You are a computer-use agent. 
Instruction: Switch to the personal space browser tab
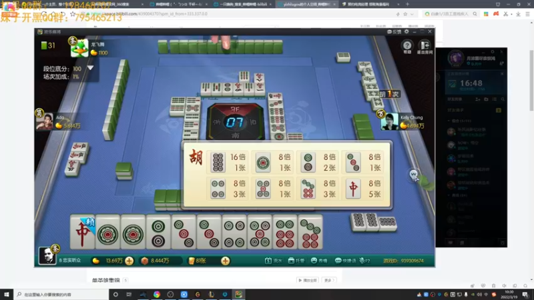click(306, 4)
